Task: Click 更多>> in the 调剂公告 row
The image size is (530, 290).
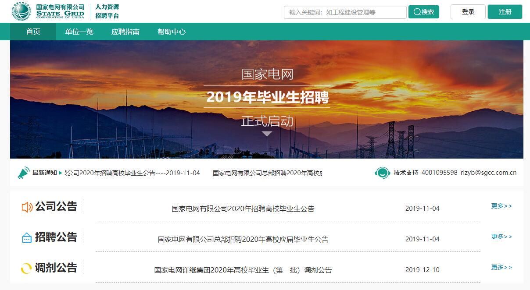Action: [501, 267]
